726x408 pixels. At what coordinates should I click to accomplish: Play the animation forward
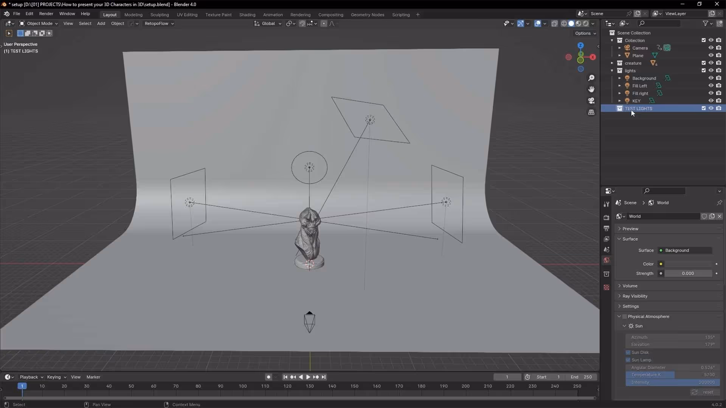point(308,377)
